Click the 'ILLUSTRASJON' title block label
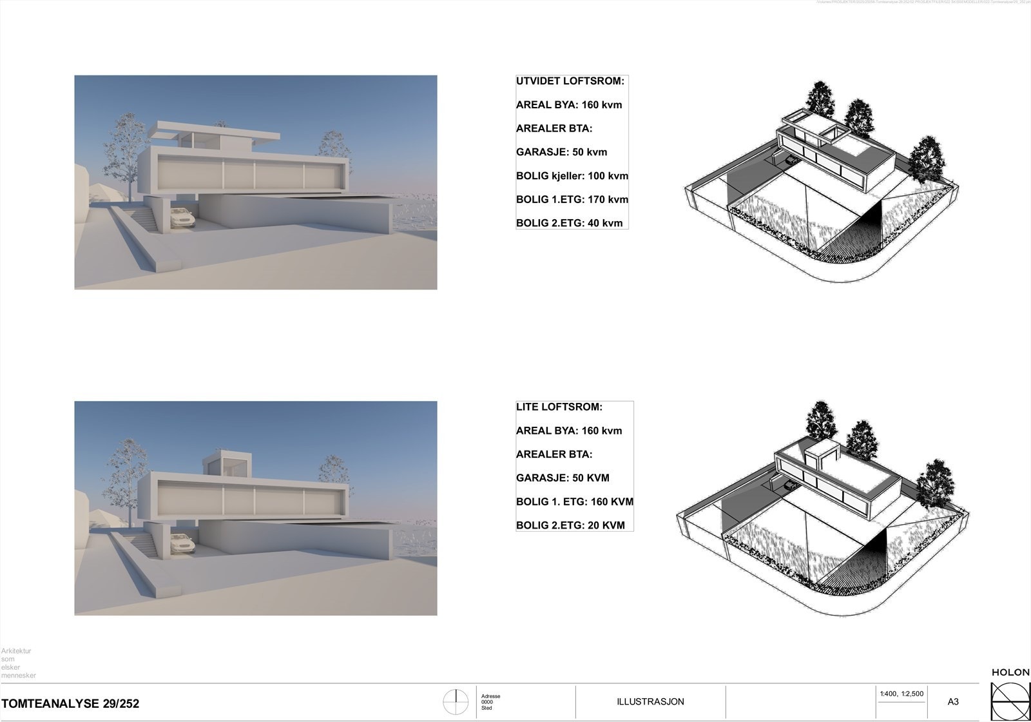Image resolution: width=1031 pixels, height=722 pixels. (x=650, y=702)
